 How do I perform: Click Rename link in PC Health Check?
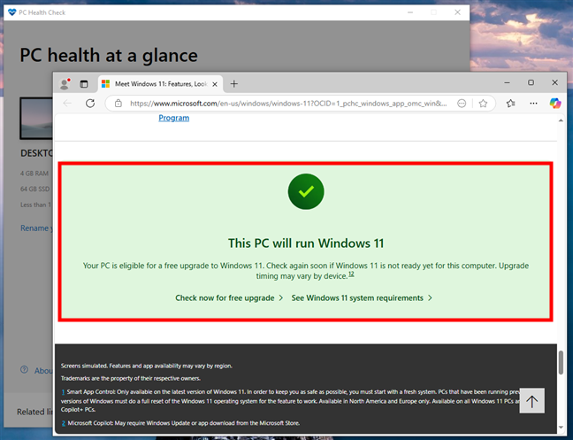pos(36,228)
